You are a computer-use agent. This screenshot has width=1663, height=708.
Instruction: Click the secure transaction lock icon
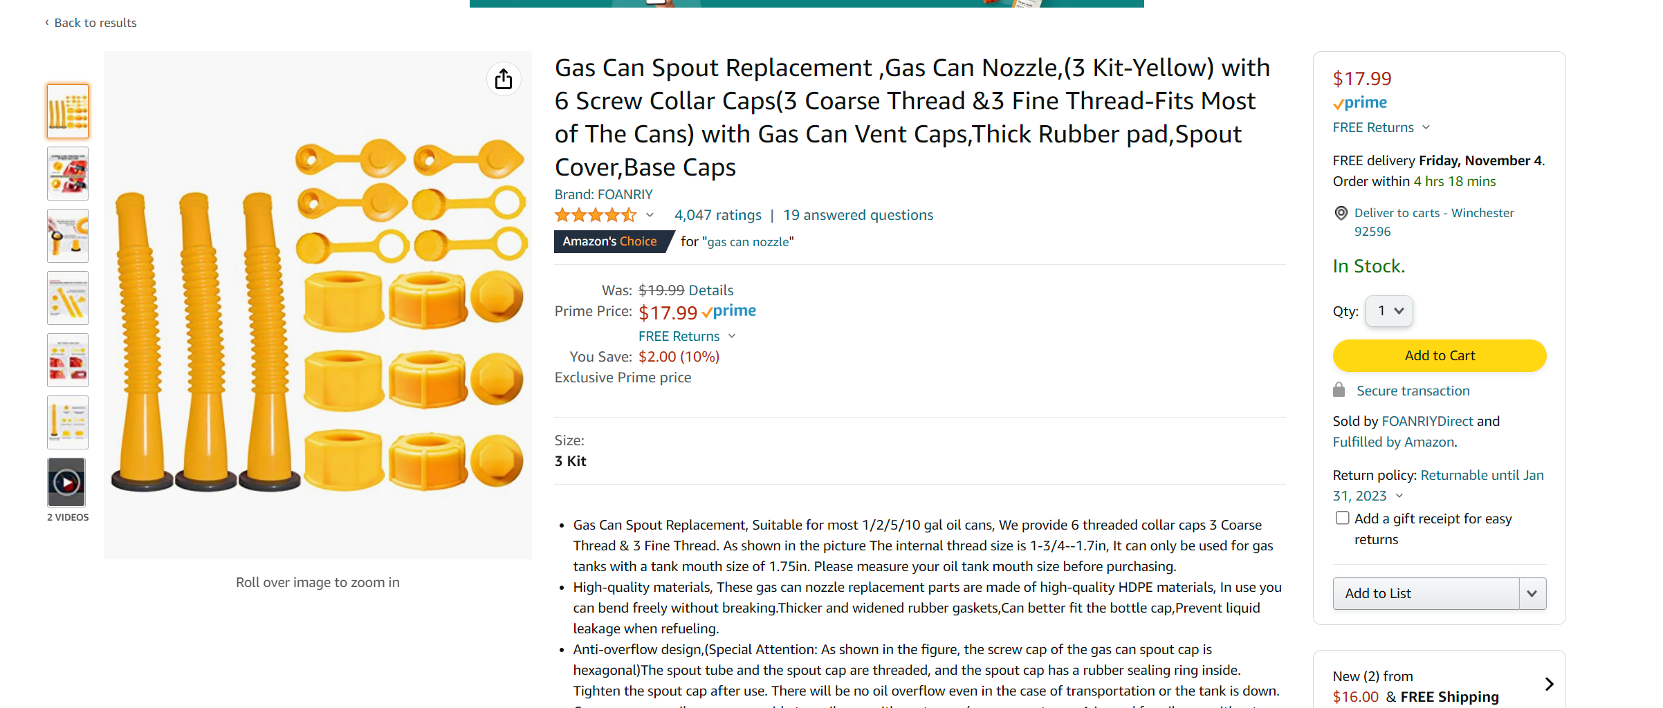coord(1339,391)
